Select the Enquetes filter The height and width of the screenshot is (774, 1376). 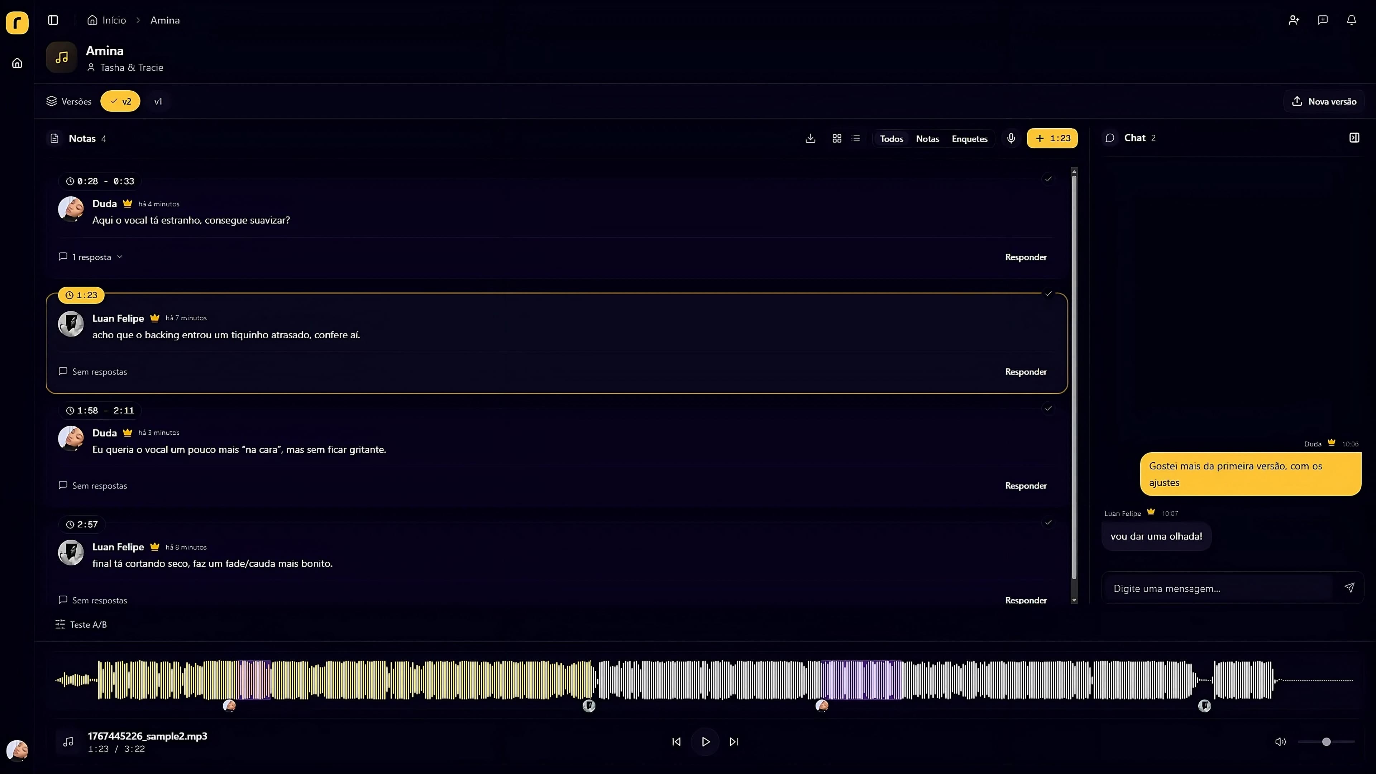click(970, 138)
